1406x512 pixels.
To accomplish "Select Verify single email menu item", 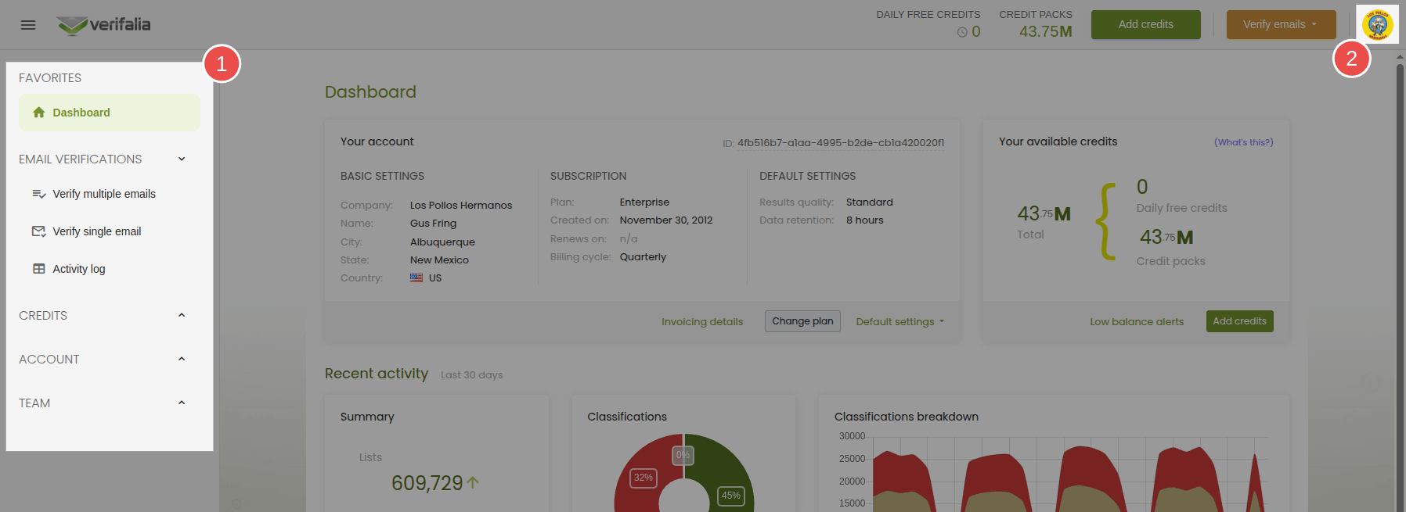I will click(96, 231).
